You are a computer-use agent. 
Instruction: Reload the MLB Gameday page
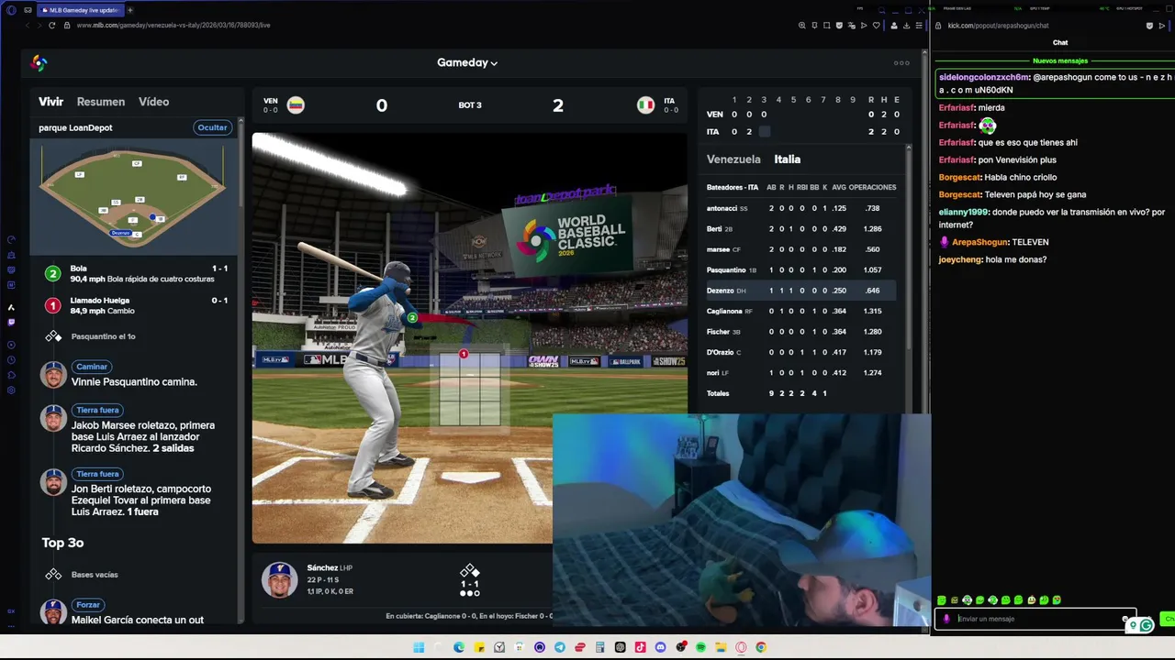(x=51, y=25)
